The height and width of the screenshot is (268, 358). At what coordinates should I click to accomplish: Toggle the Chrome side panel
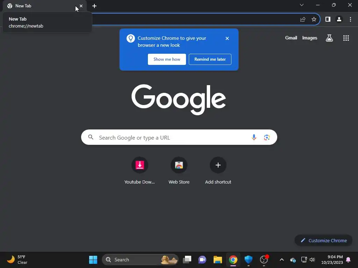point(328,20)
